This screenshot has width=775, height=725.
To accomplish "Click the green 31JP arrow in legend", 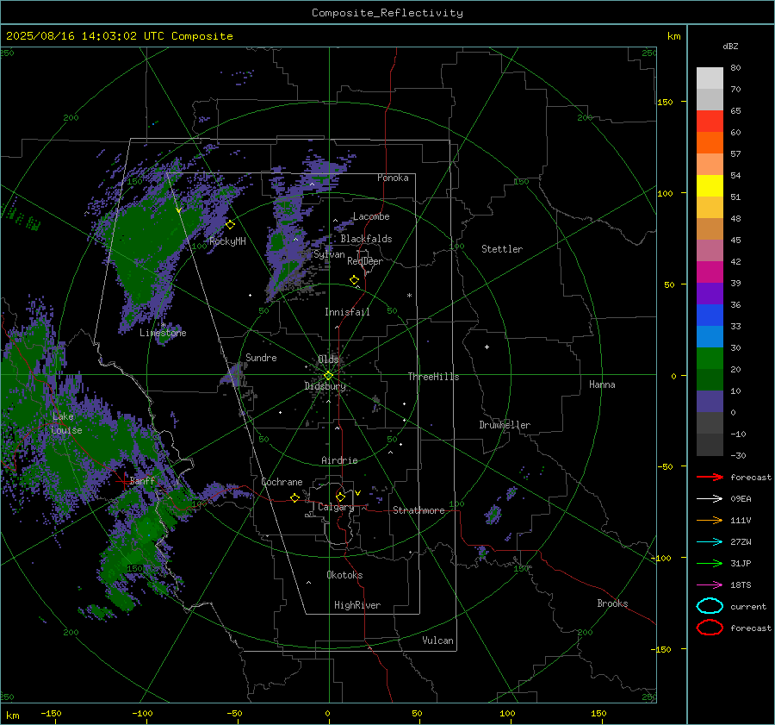I will (x=710, y=563).
